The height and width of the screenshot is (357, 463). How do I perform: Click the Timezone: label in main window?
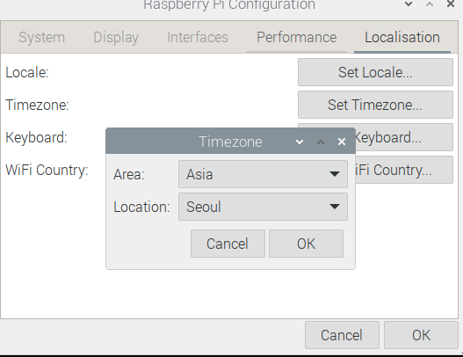pos(37,105)
